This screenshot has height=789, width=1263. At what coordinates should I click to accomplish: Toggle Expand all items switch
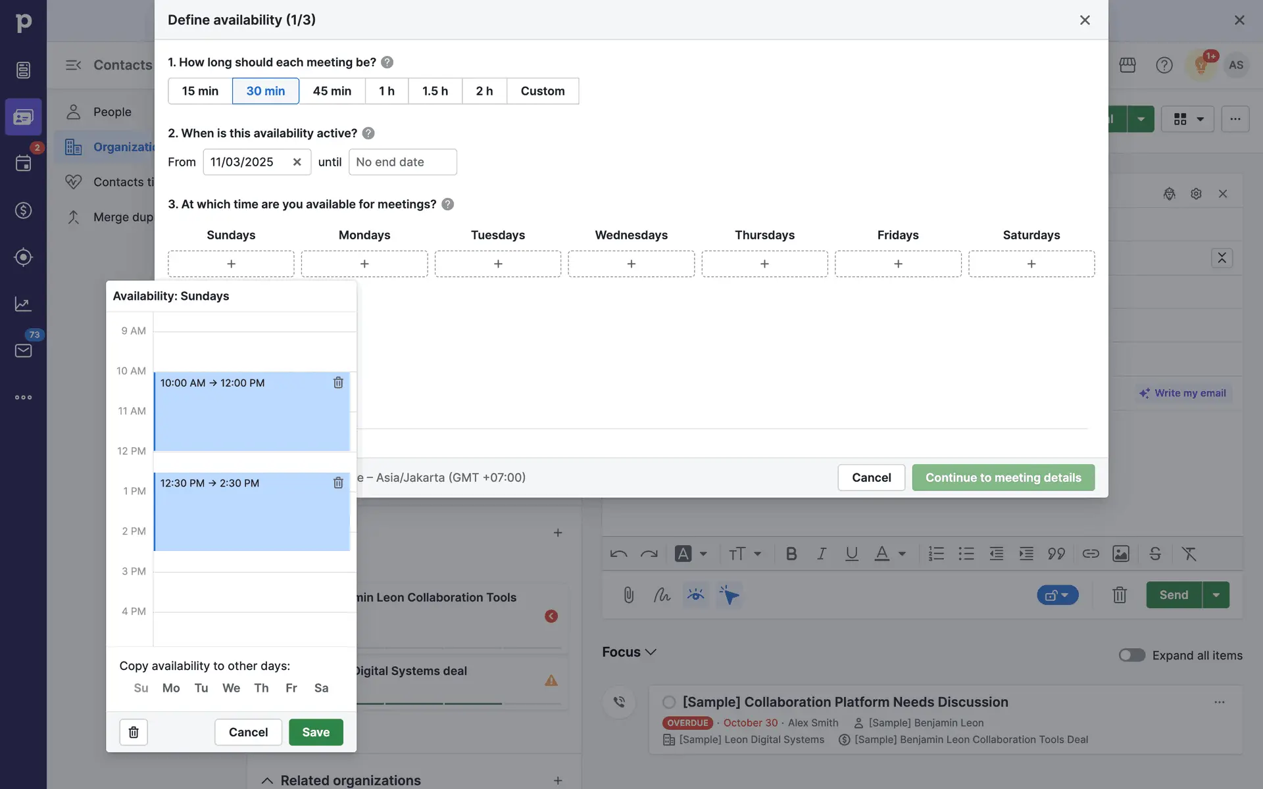[x=1131, y=655]
